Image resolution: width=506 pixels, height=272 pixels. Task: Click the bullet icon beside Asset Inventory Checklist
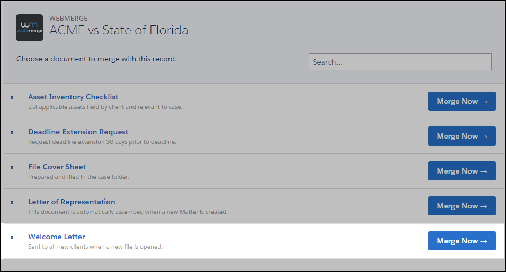point(12,97)
